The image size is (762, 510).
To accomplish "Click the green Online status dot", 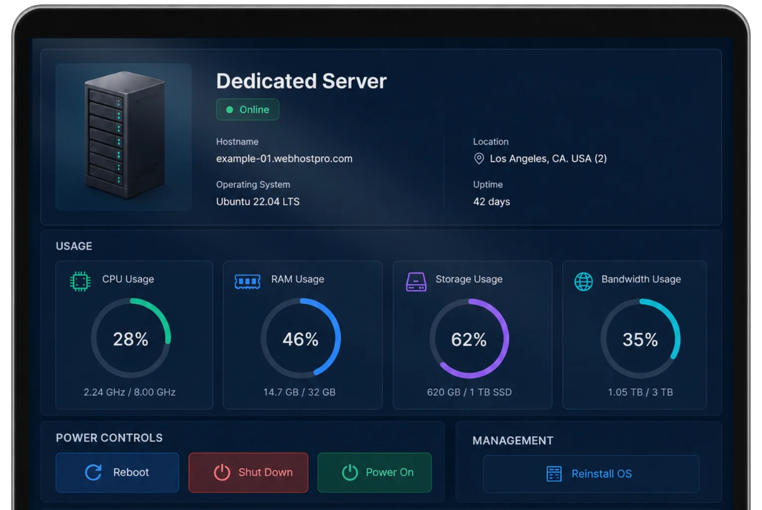I will point(229,110).
